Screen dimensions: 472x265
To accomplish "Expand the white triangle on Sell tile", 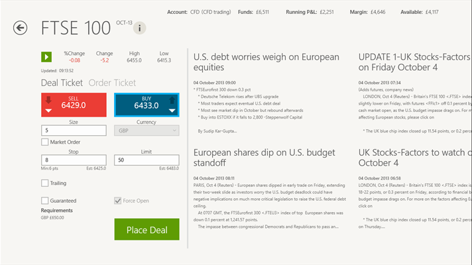I will point(48,111).
